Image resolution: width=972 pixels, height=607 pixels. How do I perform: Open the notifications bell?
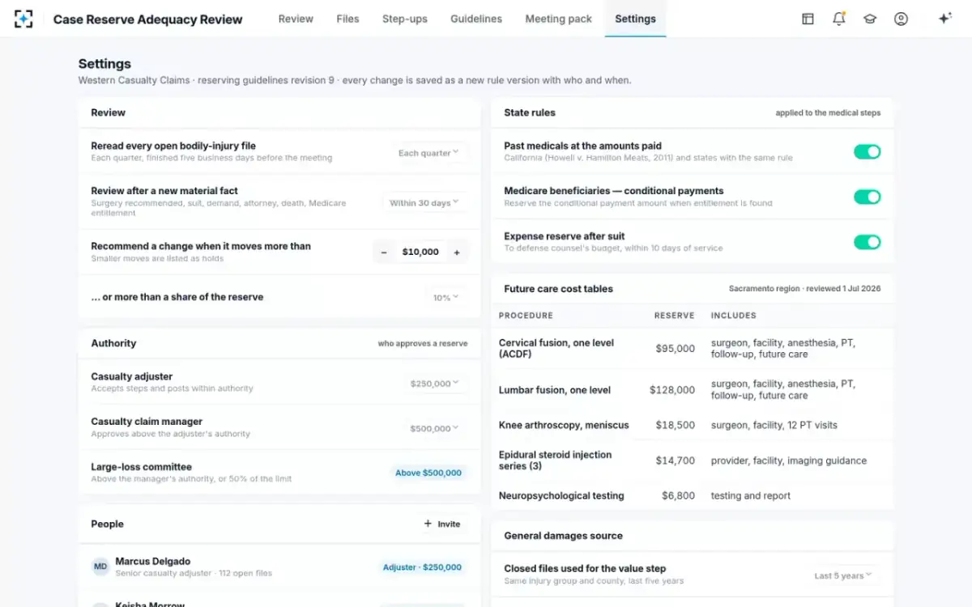click(x=838, y=19)
